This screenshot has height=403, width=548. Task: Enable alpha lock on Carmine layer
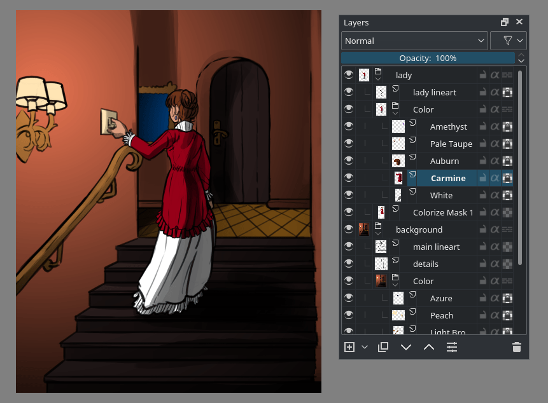[495, 177]
